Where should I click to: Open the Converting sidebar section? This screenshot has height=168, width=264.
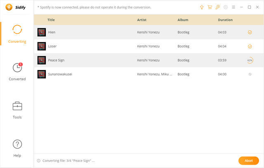tap(17, 34)
